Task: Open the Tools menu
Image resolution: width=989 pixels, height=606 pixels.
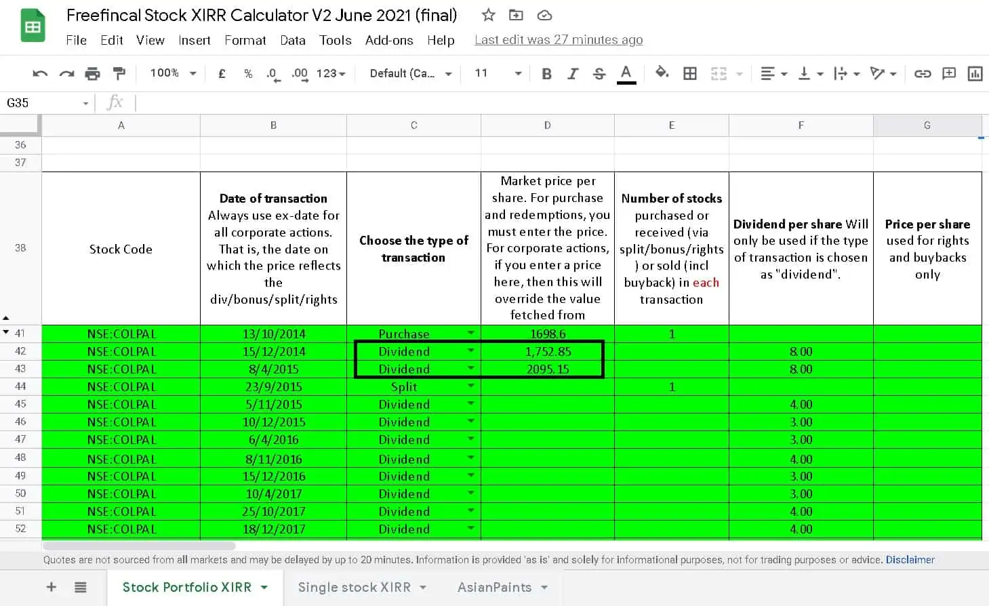Action: pos(336,40)
